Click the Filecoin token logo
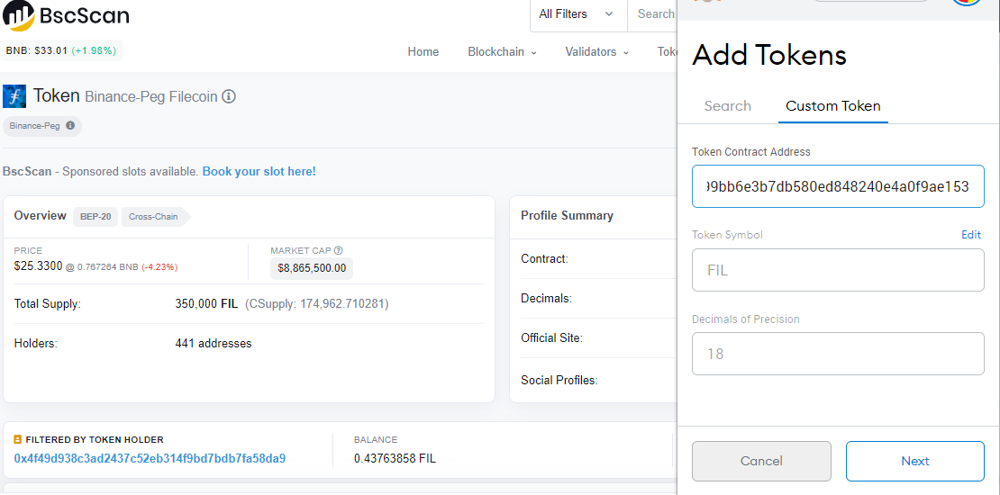Viewport: 1000px width, 495px height. coord(14,96)
